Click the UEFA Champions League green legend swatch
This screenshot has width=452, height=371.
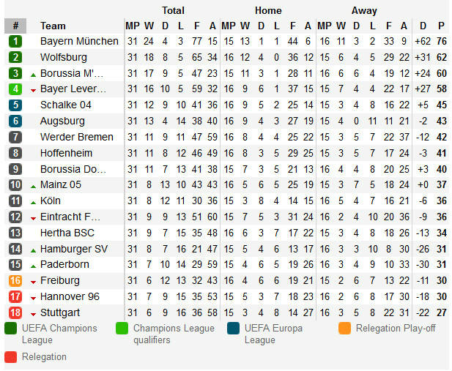[11, 329]
